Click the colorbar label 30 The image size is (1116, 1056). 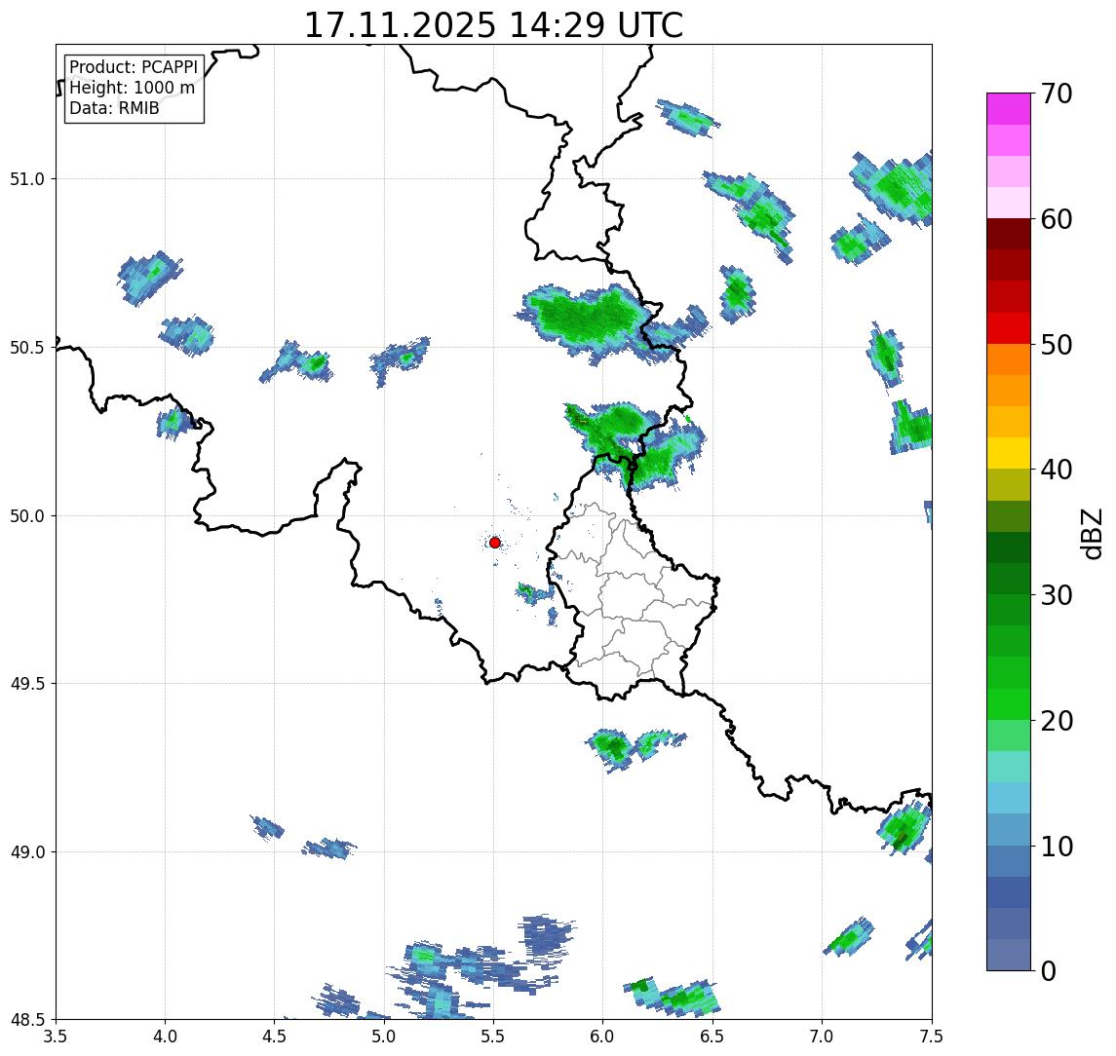(1056, 595)
